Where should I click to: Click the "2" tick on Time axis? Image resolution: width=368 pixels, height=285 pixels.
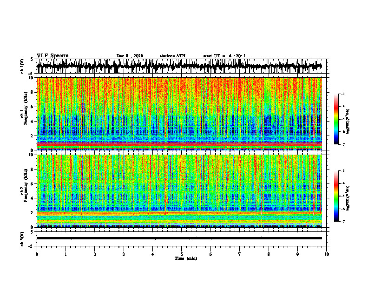(x=95, y=254)
